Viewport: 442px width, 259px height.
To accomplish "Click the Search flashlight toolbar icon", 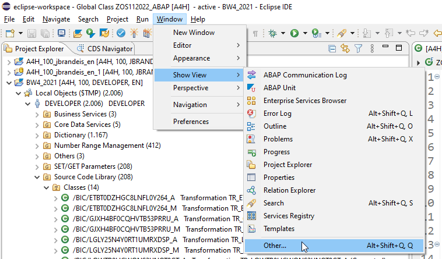I will pos(342,33).
